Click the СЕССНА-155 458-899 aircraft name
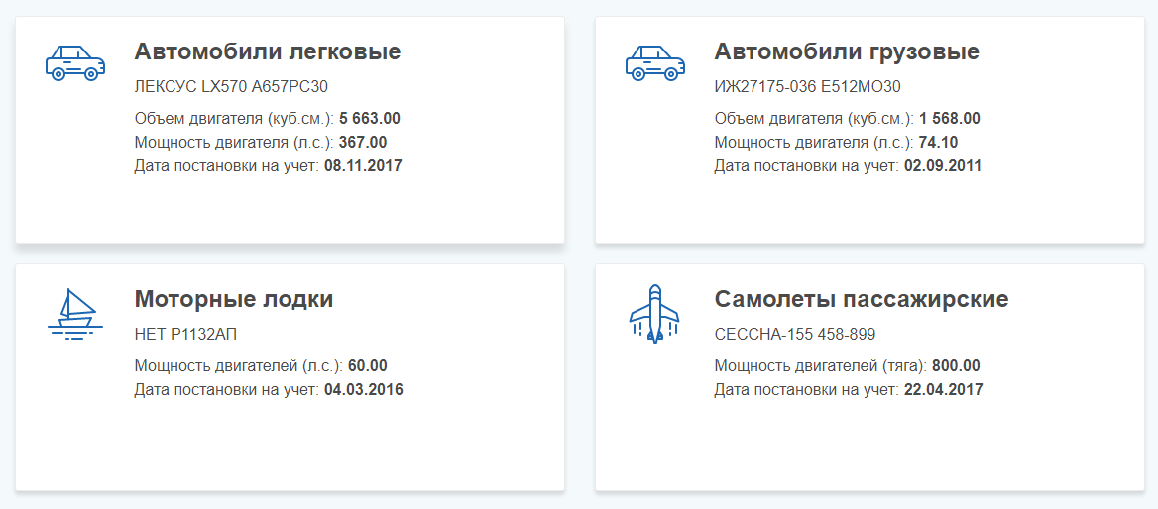 pos(795,334)
